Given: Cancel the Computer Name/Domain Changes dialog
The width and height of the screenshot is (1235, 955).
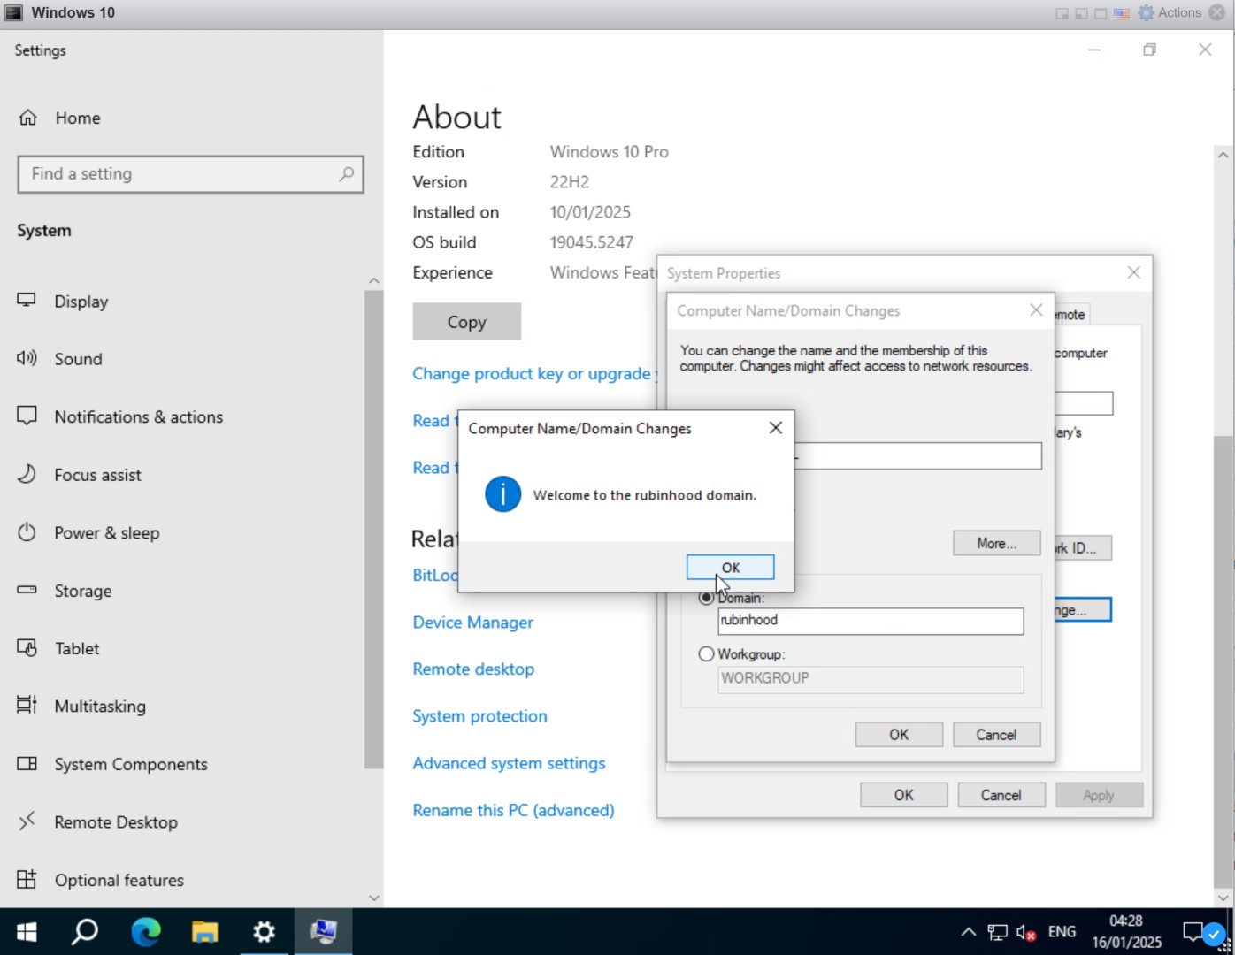Looking at the screenshot, I should 996,735.
